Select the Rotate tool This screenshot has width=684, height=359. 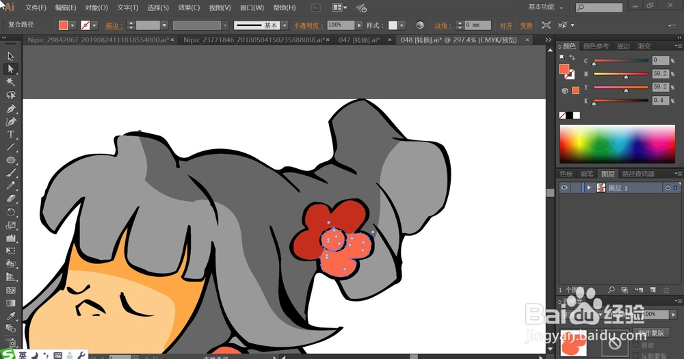[x=11, y=213]
